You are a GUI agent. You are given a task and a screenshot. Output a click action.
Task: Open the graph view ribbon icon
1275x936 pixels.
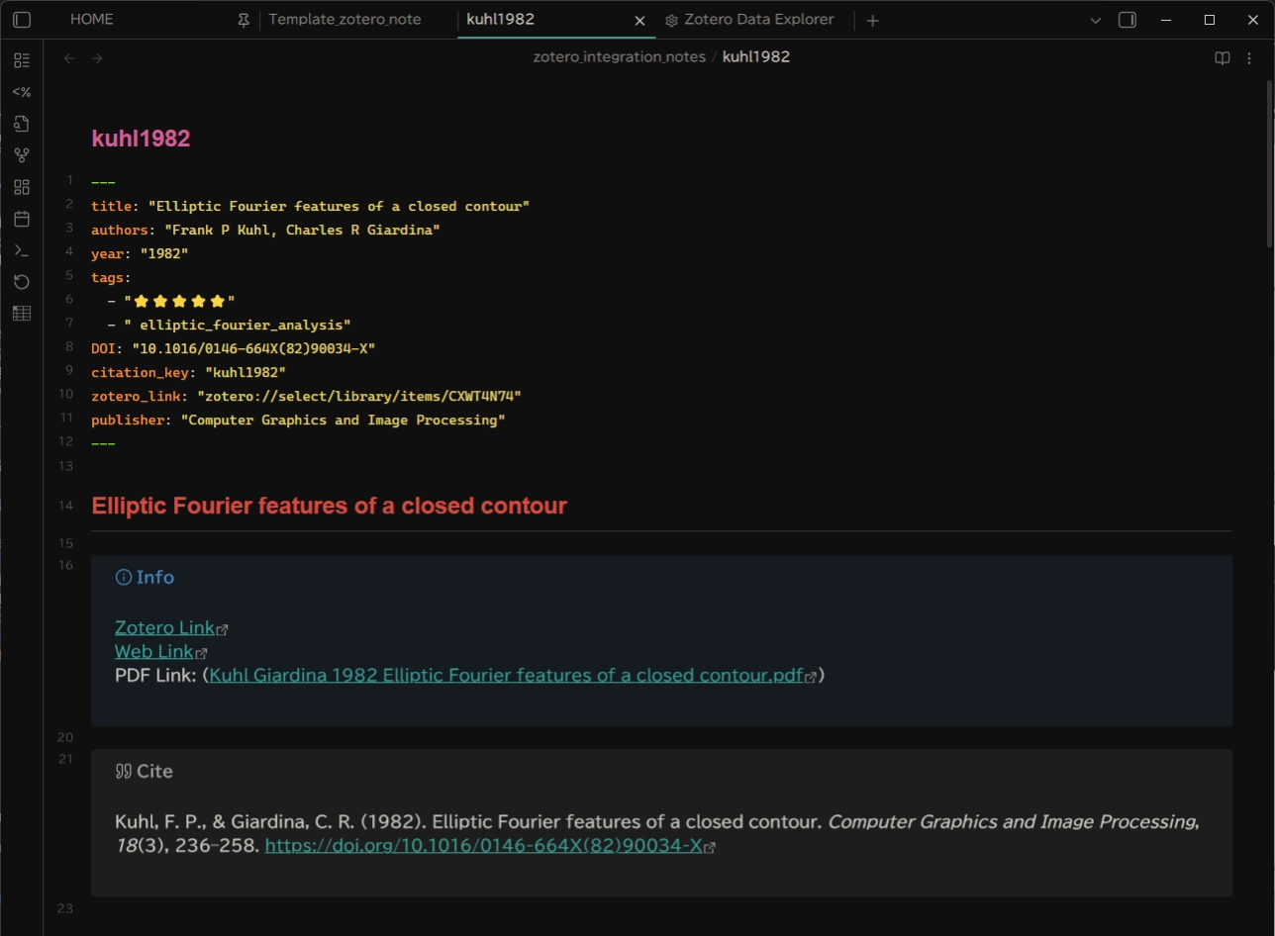(22, 155)
